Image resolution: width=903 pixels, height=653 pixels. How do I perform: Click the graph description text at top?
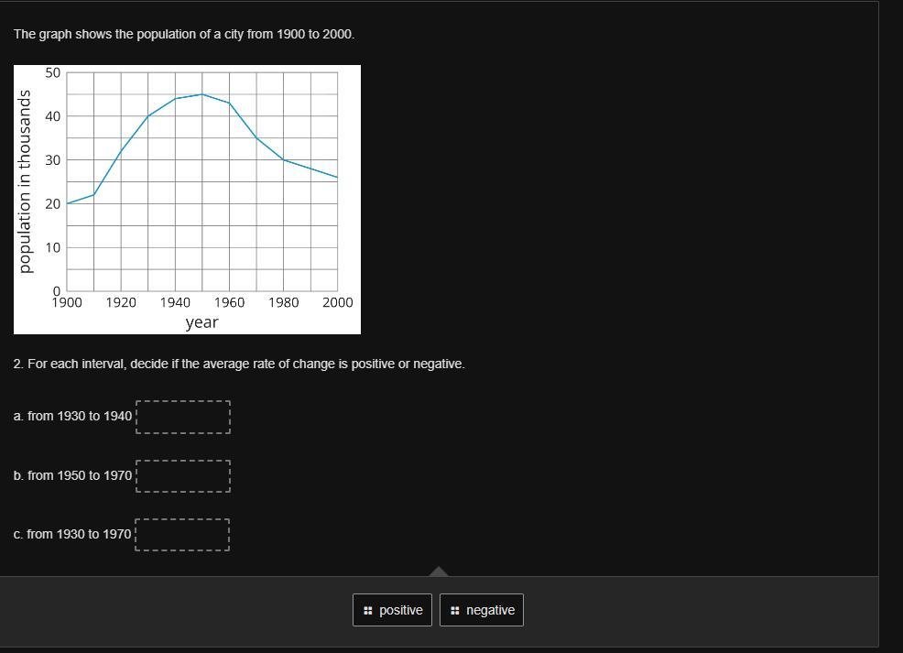click(x=184, y=34)
